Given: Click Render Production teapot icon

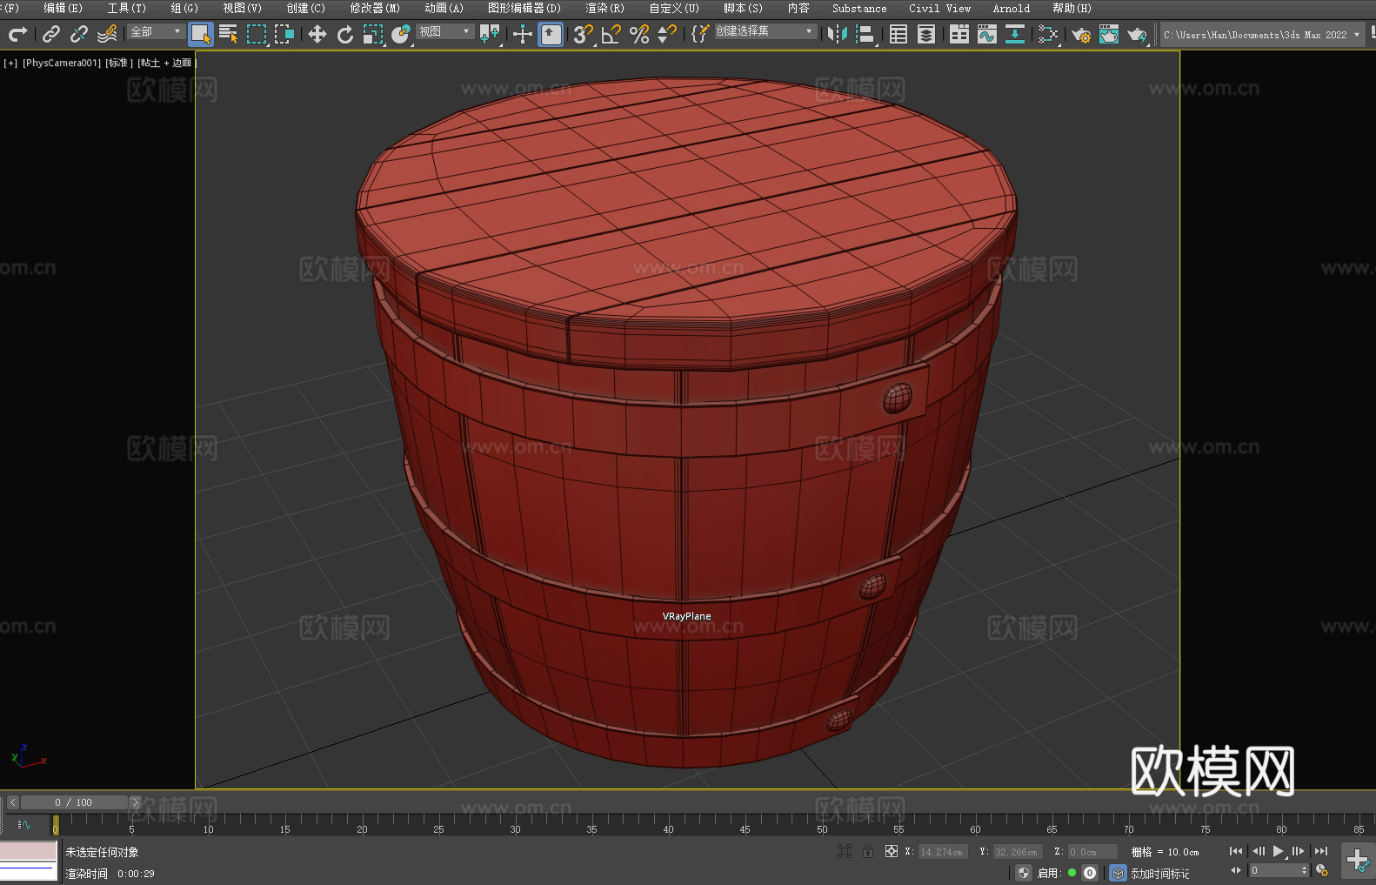Looking at the screenshot, I should (x=1137, y=34).
